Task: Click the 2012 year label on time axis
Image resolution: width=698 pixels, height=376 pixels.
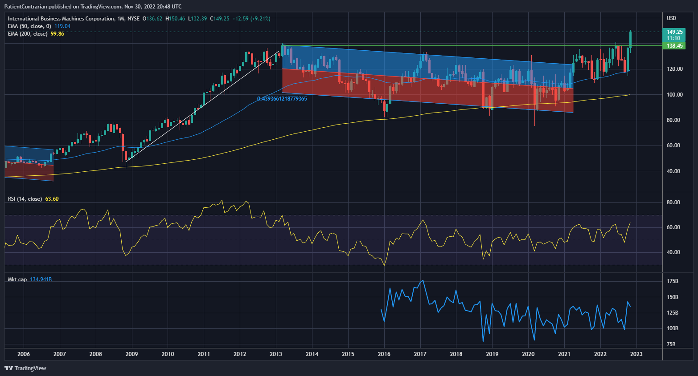Action: tap(240, 354)
